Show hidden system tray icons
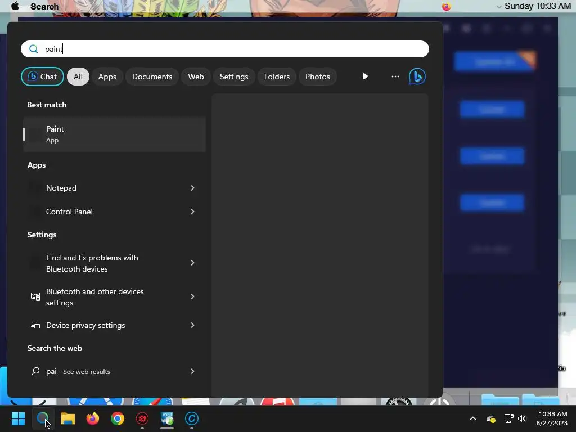The image size is (576, 432). pos(473,418)
